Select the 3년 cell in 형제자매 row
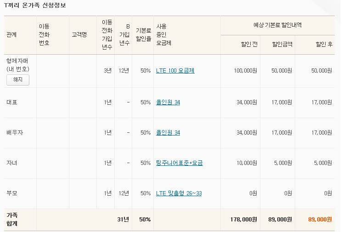 [x=108, y=71]
